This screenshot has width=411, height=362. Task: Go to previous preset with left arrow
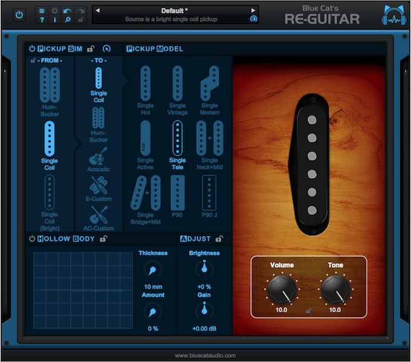tap(97, 10)
